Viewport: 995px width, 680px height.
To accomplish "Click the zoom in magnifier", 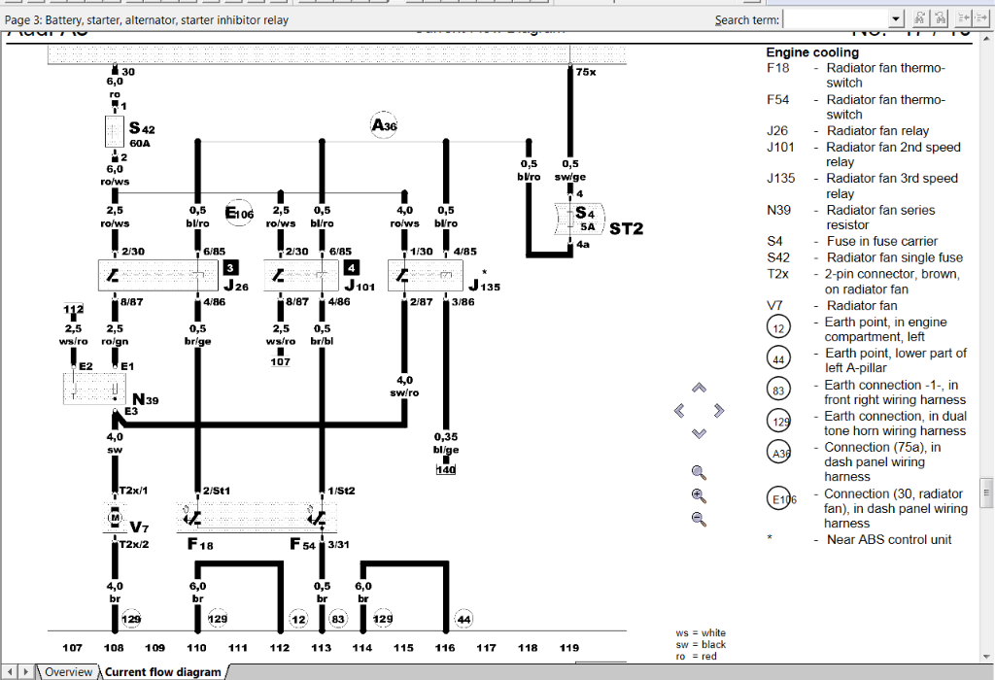I will [699, 495].
